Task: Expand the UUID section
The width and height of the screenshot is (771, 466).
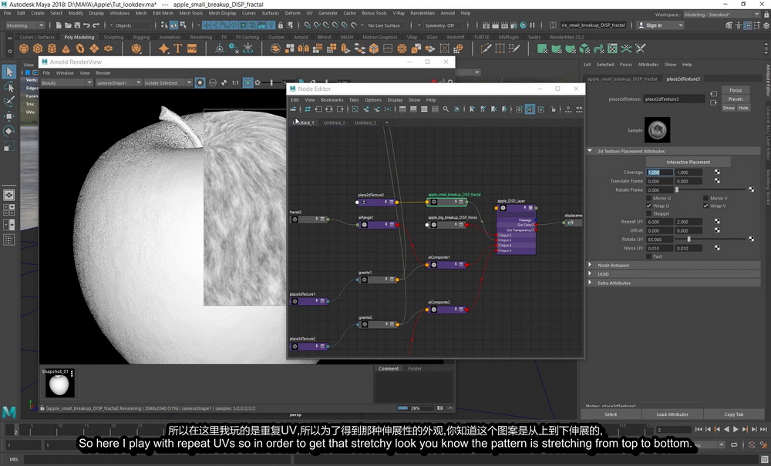Action: (x=674, y=274)
